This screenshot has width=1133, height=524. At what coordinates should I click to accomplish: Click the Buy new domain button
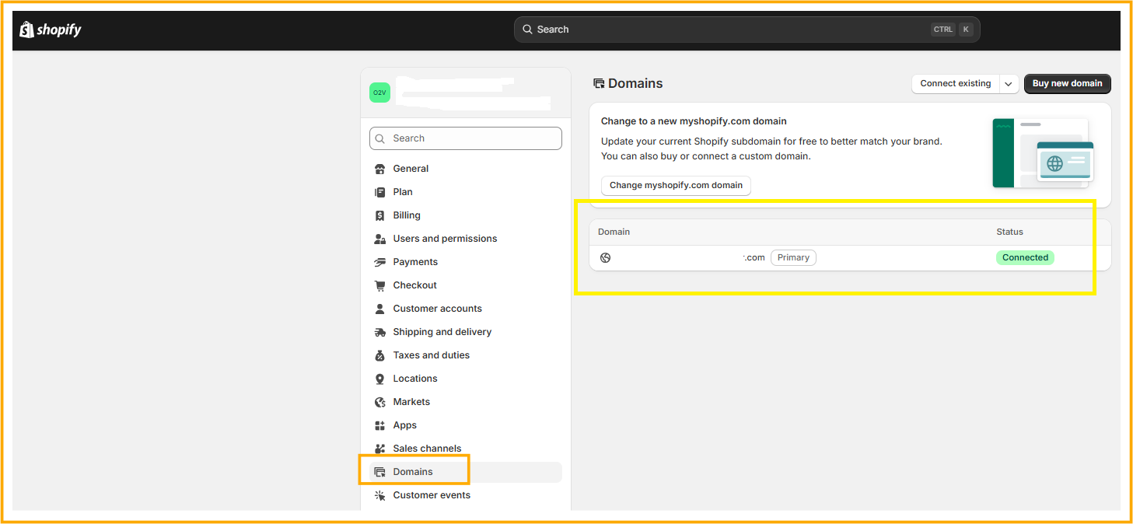click(x=1067, y=83)
